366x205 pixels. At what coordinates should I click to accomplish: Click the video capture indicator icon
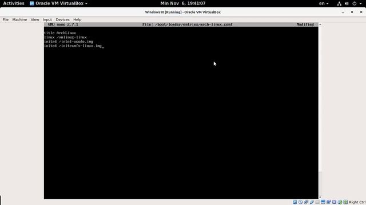[x=328, y=202]
